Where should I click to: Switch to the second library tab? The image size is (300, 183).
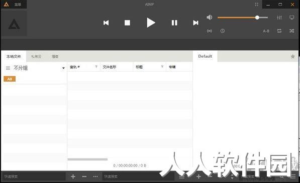pos(36,57)
